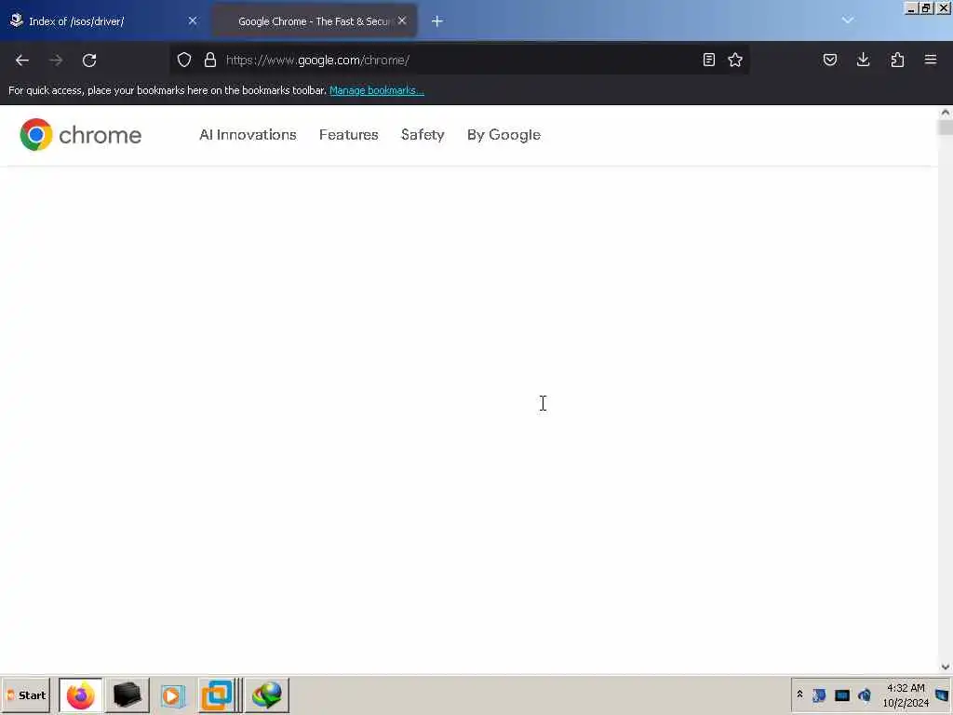Open the downloads panel
The image size is (953, 715).
[x=863, y=60]
